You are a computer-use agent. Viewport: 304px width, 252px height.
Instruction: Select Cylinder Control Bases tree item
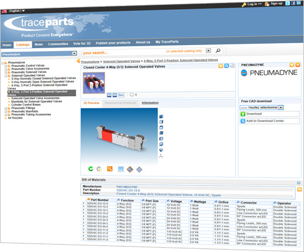pos(26,105)
